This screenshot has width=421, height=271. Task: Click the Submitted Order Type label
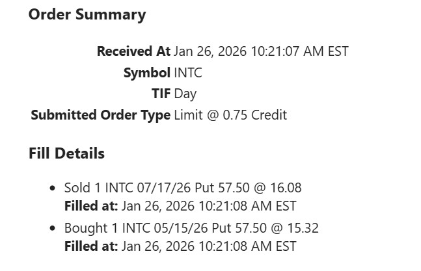pos(100,115)
